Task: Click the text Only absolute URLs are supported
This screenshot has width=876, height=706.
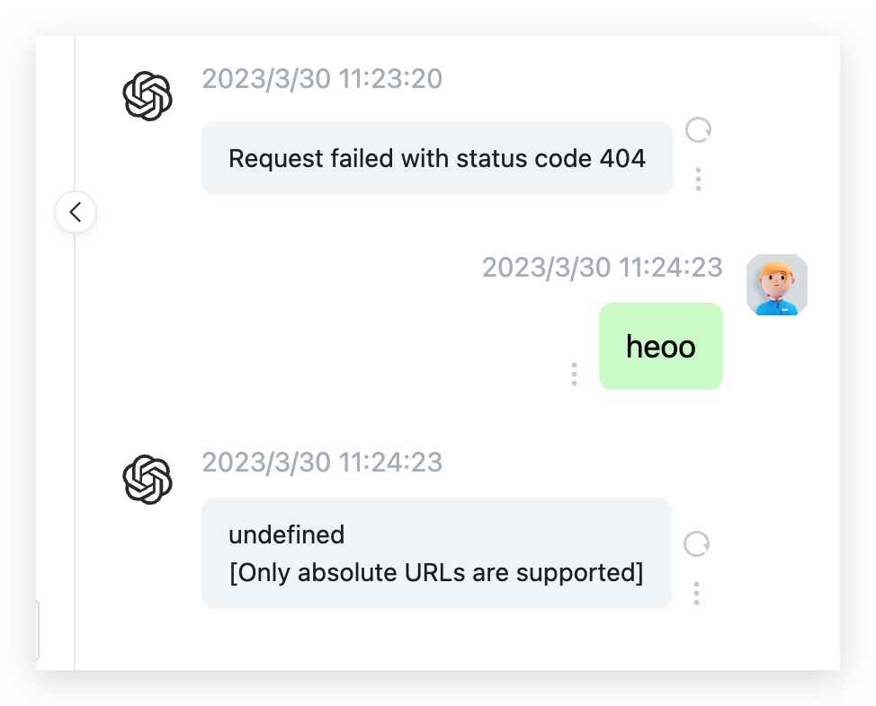Action: [436, 572]
